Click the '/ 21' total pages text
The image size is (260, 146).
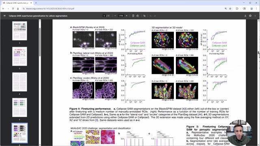click(x=108, y=16)
